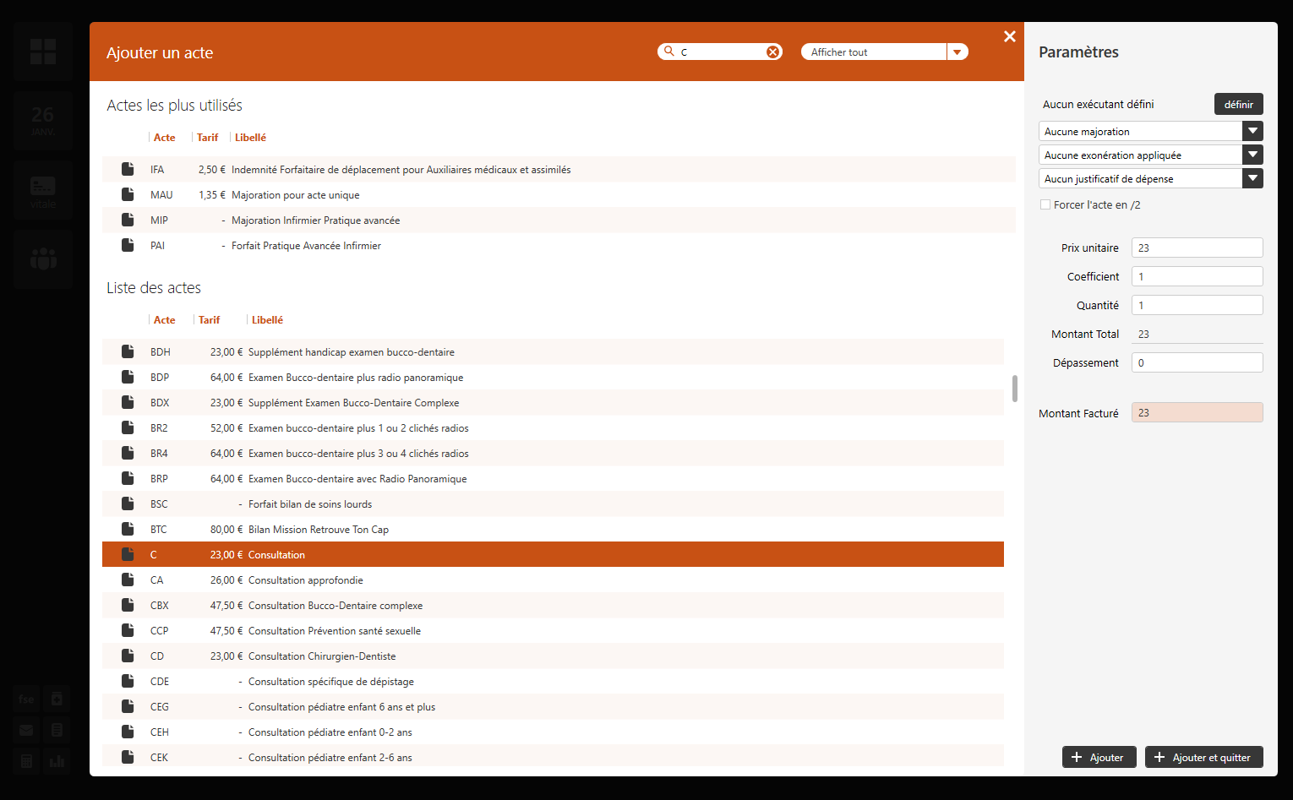
Task: Click the magnifier search icon
Action: click(x=669, y=52)
